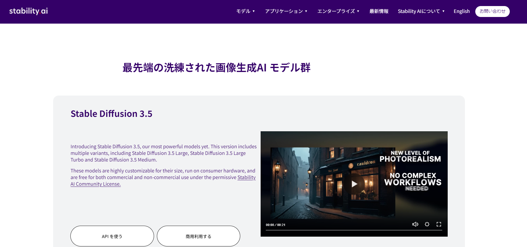Image resolution: width=527 pixels, height=247 pixels.
Task: Click the 最先端の洗練された画像生成AI モデル群 heading
Action: 216,68
